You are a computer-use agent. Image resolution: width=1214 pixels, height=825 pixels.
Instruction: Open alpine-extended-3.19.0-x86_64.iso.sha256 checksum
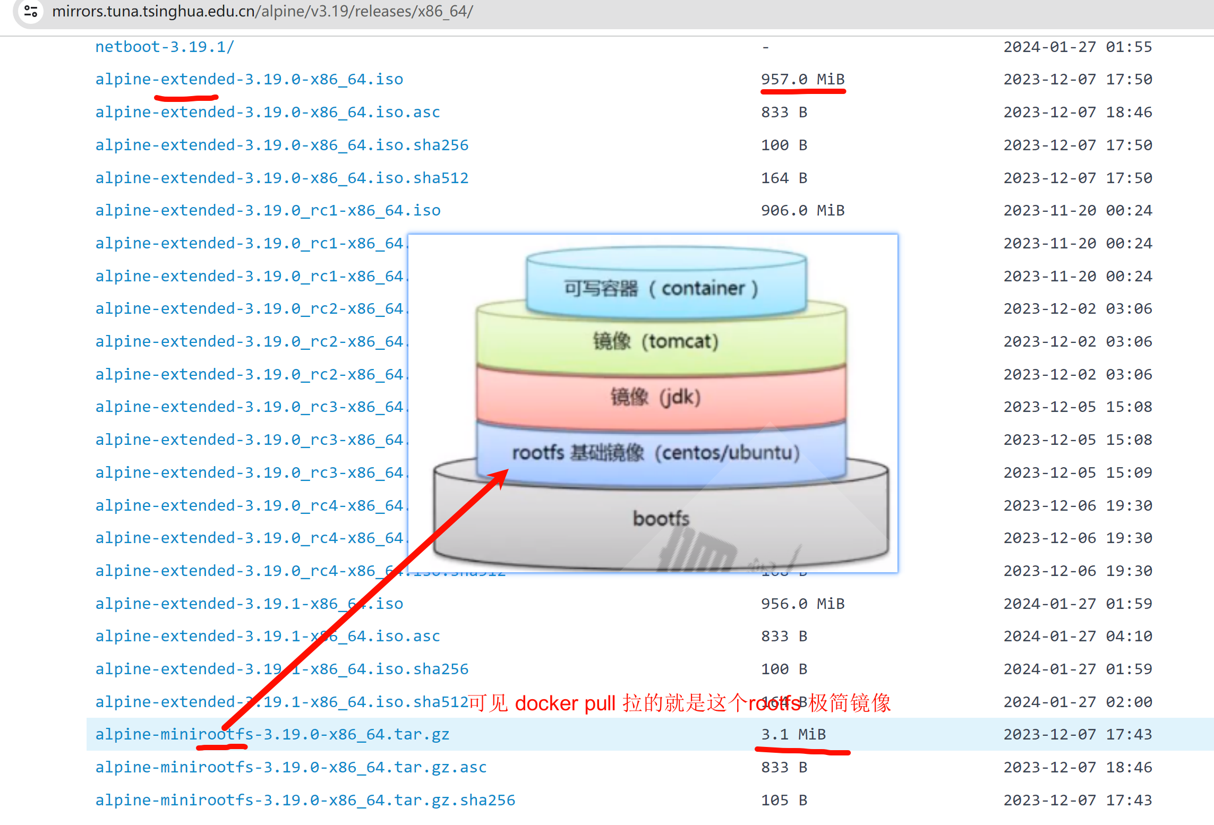(x=281, y=145)
